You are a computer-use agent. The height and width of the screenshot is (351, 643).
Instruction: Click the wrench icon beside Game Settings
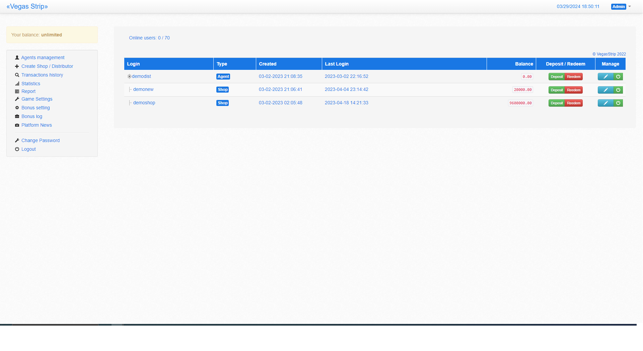coord(17,99)
